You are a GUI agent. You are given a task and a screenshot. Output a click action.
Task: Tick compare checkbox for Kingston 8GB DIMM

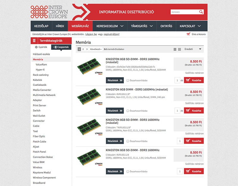[128, 111]
